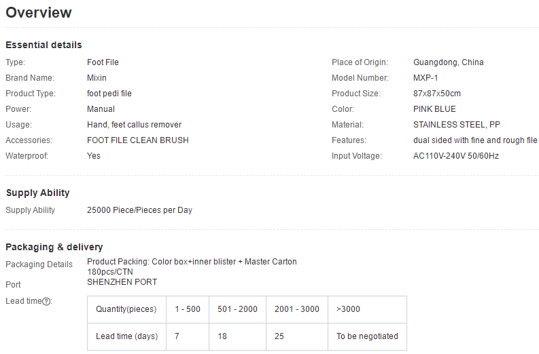Select the PINK BLUE color value
Screen dimensions: 539x354
pyautogui.click(x=434, y=109)
